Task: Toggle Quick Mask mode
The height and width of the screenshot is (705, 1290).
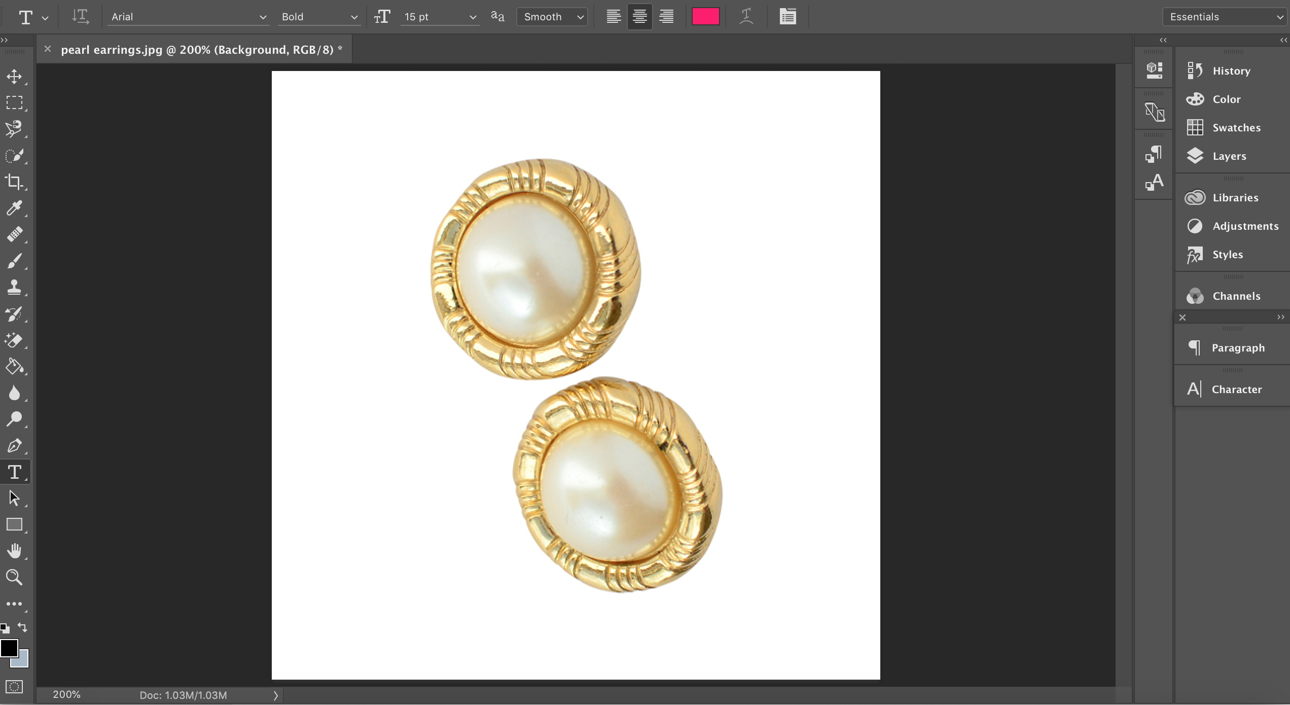Action: (x=14, y=687)
